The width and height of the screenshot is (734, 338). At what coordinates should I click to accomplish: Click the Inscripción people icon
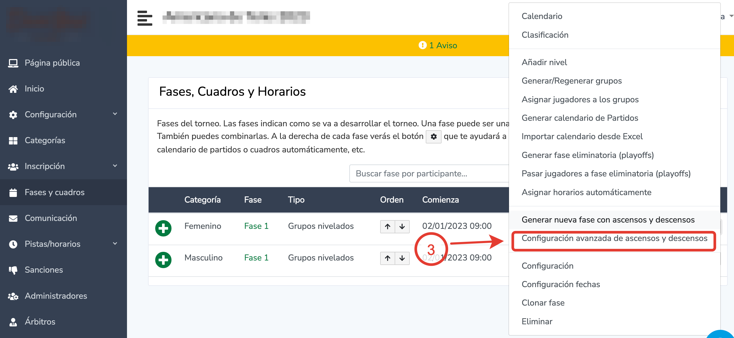pyautogui.click(x=13, y=167)
